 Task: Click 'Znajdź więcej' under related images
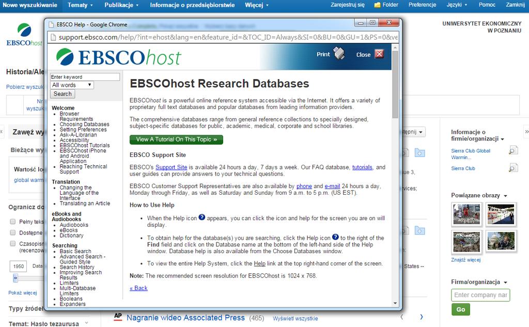pos(465,260)
